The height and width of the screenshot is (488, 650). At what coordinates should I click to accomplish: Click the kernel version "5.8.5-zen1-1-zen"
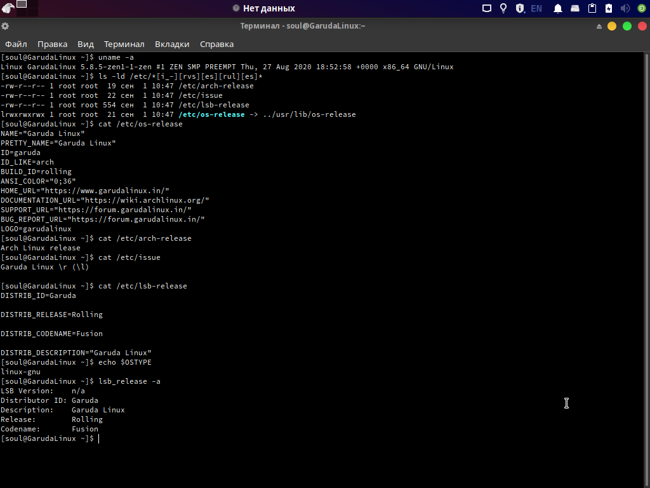tap(116, 67)
